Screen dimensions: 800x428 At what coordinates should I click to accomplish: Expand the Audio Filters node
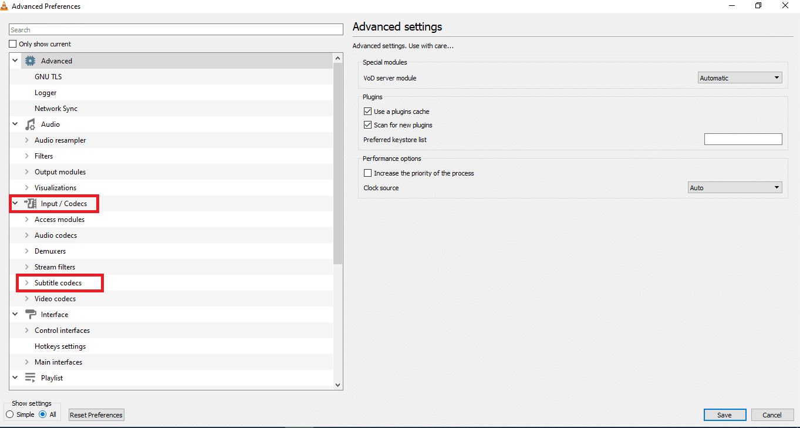coord(27,156)
